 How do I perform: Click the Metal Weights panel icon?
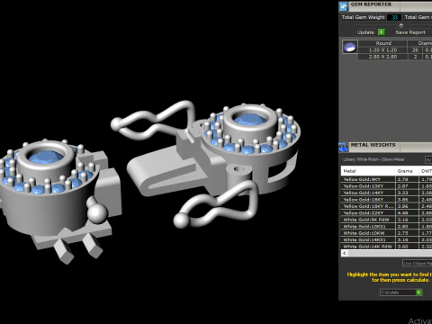pos(343,147)
